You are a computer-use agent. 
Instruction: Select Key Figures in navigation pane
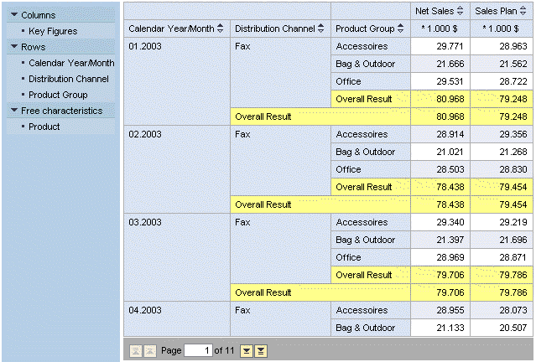point(53,31)
